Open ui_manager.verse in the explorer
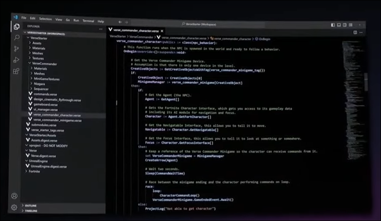The width and height of the screenshot is (381, 221). pos(46,110)
